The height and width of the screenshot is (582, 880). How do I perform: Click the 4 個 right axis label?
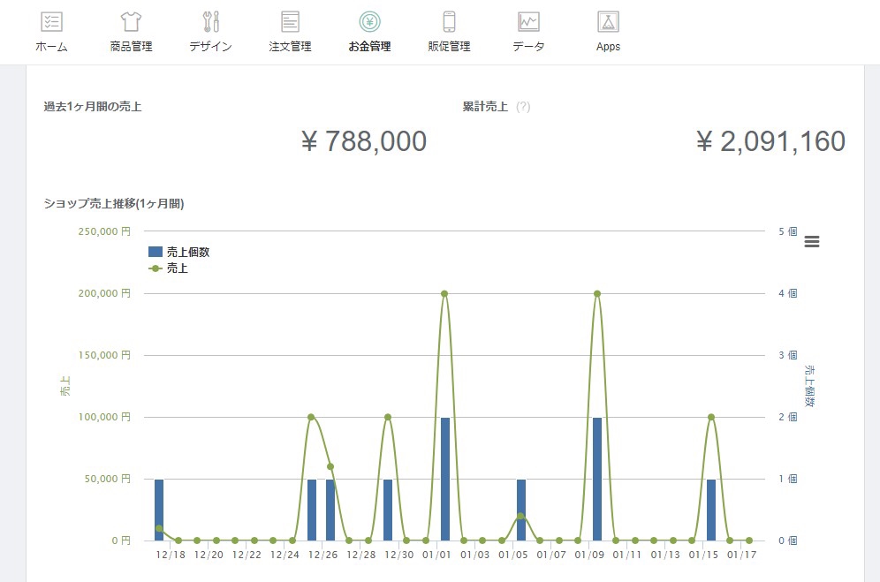[788, 293]
